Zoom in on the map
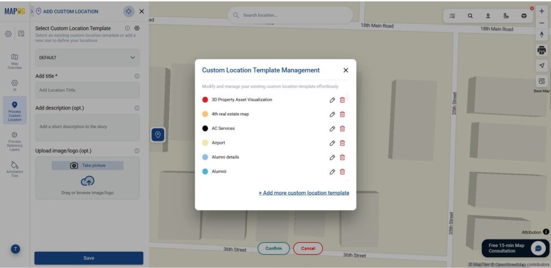551x268 pixels. click(x=541, y=11)
